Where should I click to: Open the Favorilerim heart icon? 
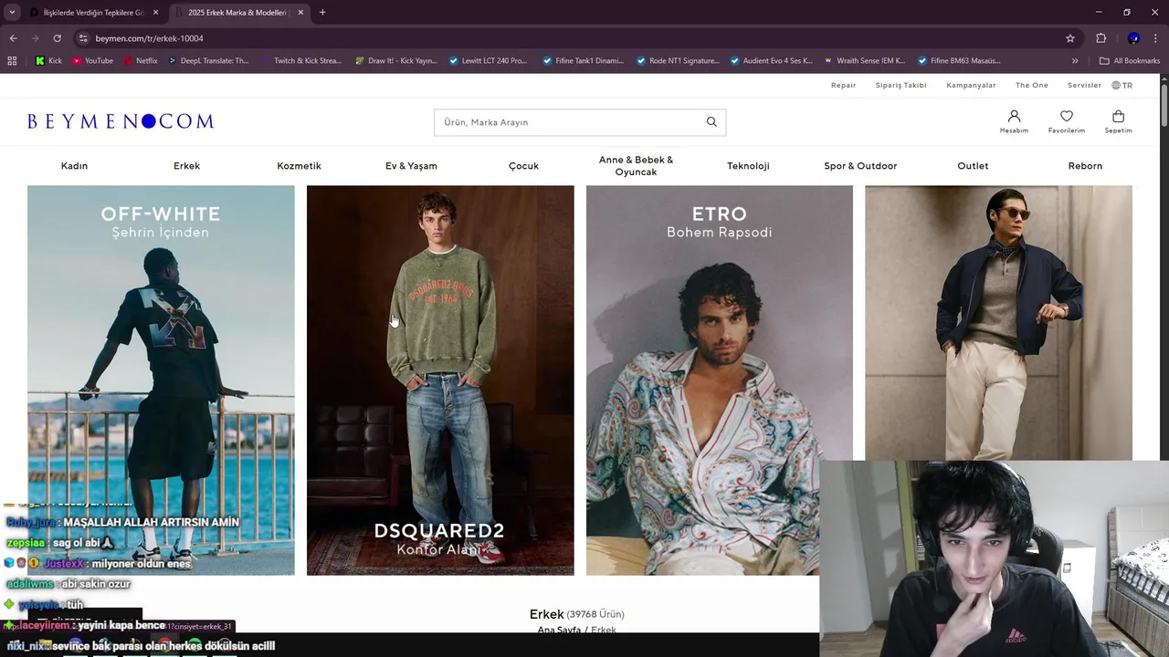point(1066,121)
